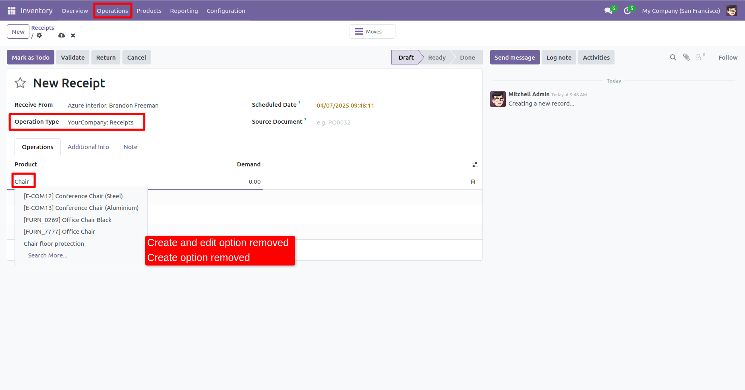Select the Done status stage
The image size is (745, 390).
(x=467, y=58)
